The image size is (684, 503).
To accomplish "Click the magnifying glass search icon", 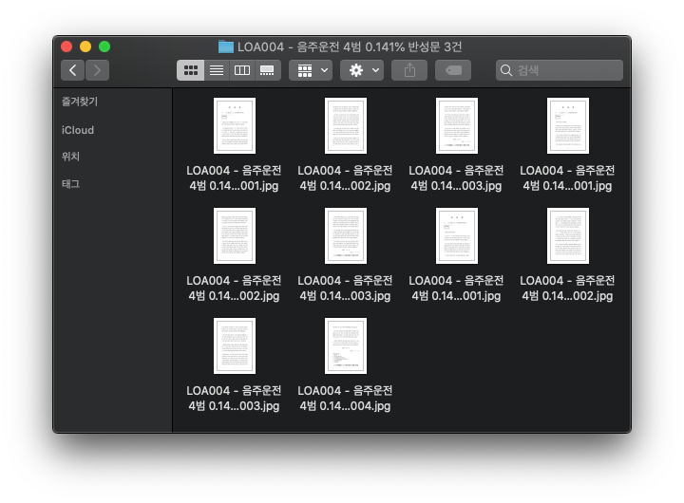I will (506, 70).
